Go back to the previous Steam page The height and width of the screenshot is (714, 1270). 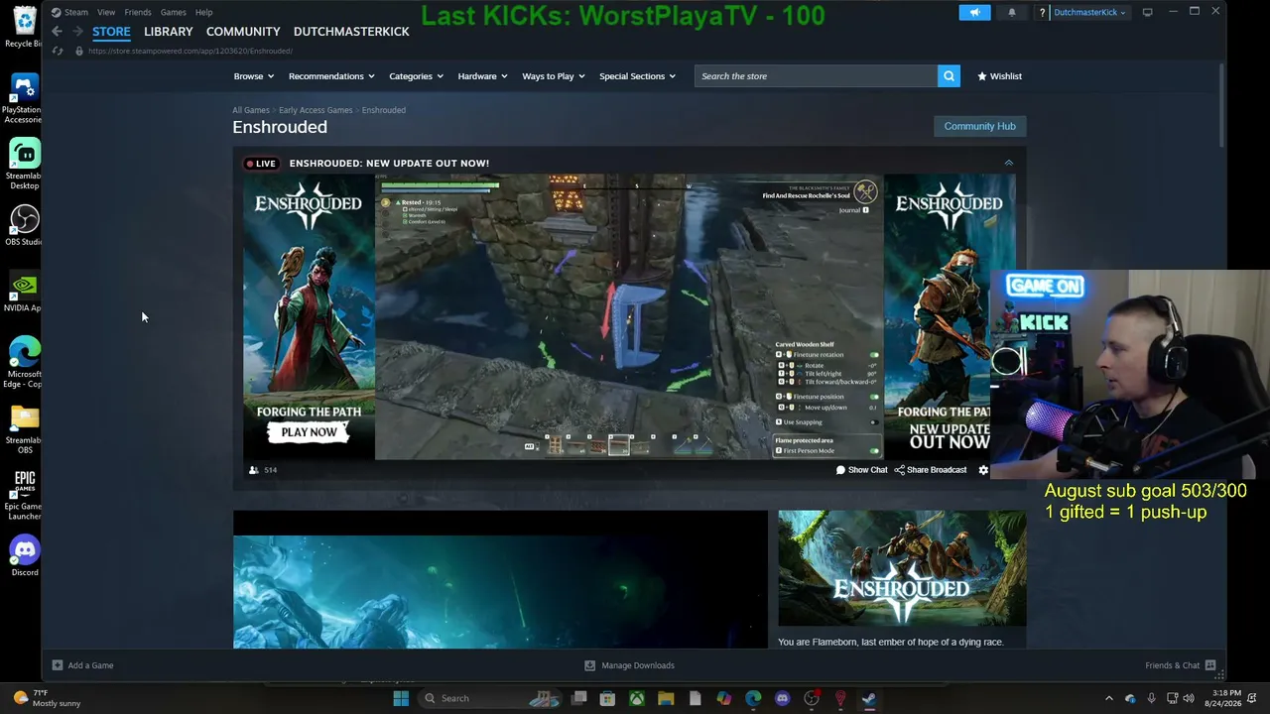coord(57,32)
